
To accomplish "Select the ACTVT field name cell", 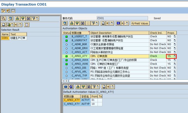I will [x=86, y=100].
